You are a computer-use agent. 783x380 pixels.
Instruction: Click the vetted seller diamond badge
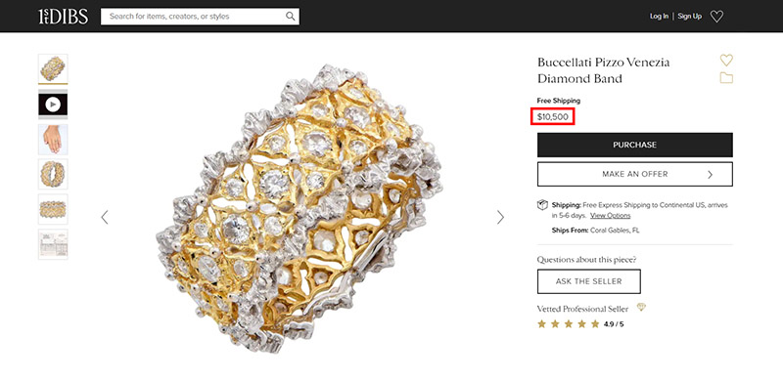(641, 307)
